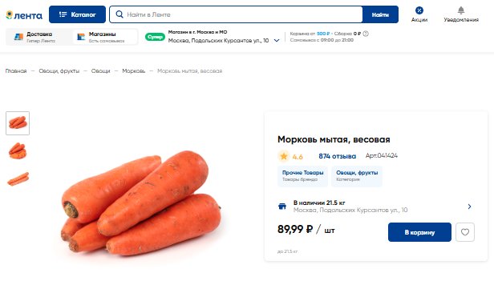The width and height of the screenshot is (494, 301).
Task: Click the star rating 4.6 icon
Action: pyautogui.click(x=284, y=156)
